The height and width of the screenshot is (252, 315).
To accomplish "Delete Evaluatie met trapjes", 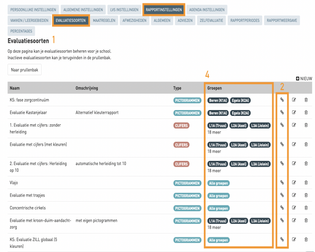I will [x=306, y=195].
